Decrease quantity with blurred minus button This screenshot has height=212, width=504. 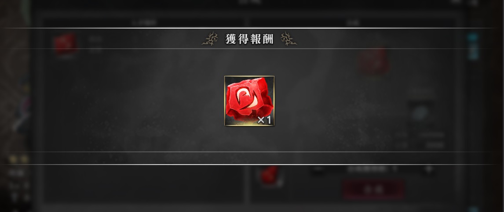tap(318, 169)
